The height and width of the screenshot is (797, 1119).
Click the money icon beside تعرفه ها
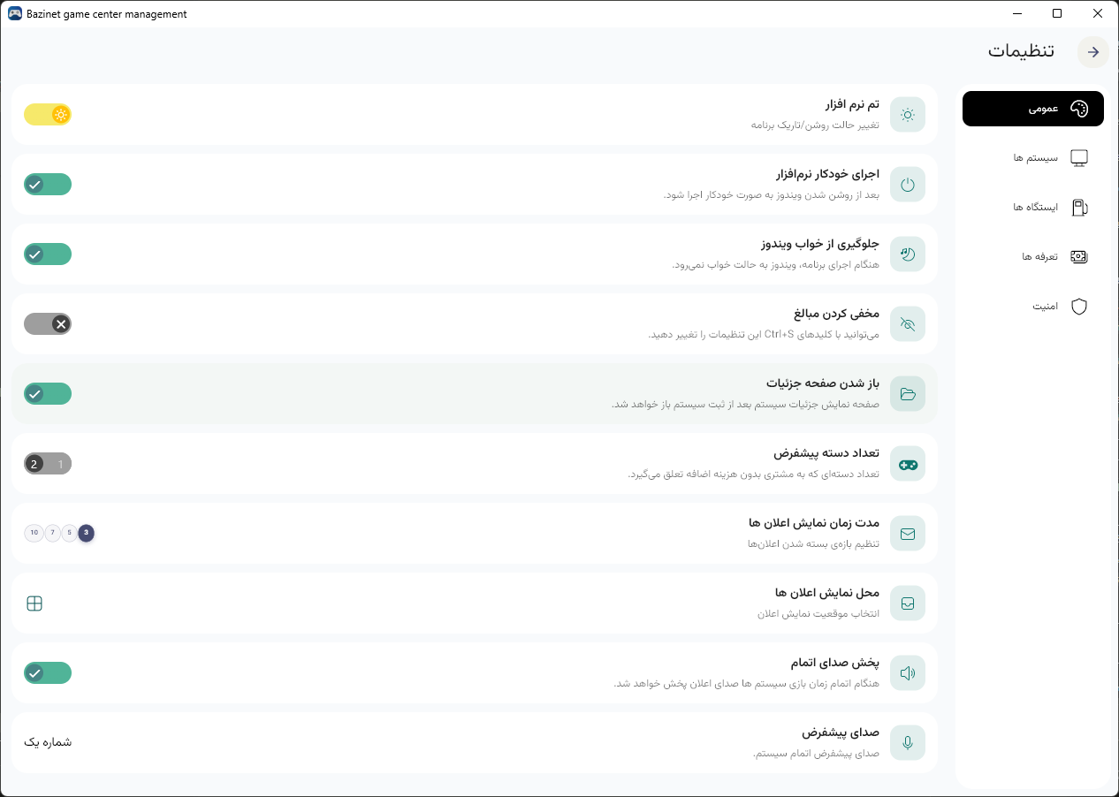1078,257
